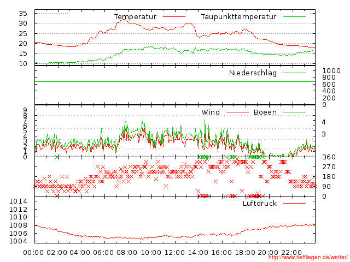The width and height of the screenshot is (350, 262).
Task: Click the green Boeen legend line
Action: coord(294,112)
